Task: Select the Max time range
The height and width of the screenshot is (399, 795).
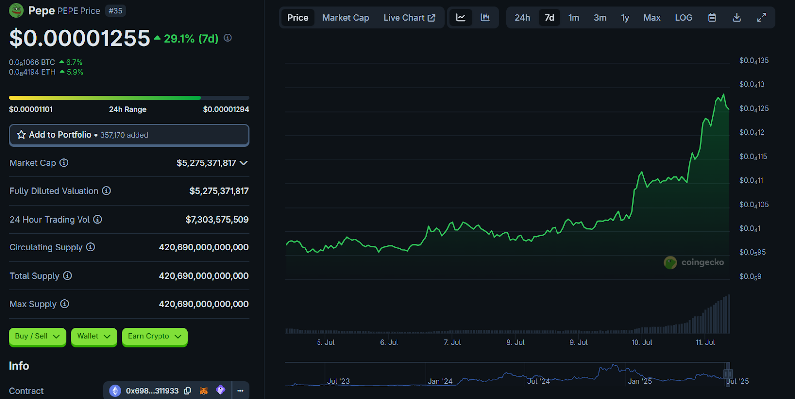Action: click(x=652, y=18)
